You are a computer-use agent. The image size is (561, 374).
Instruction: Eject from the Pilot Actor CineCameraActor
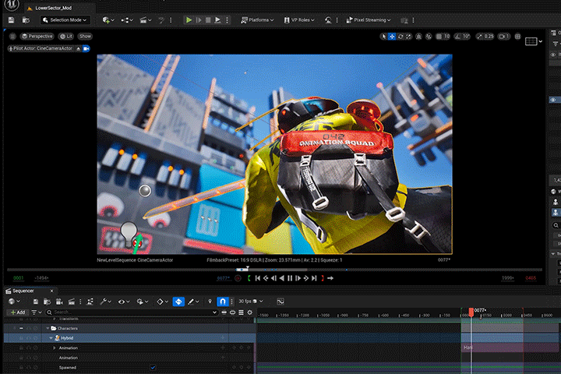point(79,48)
